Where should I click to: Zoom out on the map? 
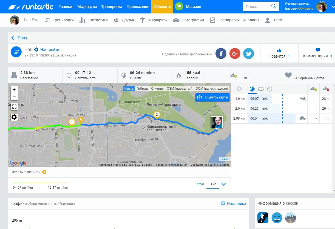[x=14, y=97]
